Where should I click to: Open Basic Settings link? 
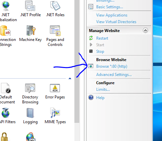[x=109, y=7]
